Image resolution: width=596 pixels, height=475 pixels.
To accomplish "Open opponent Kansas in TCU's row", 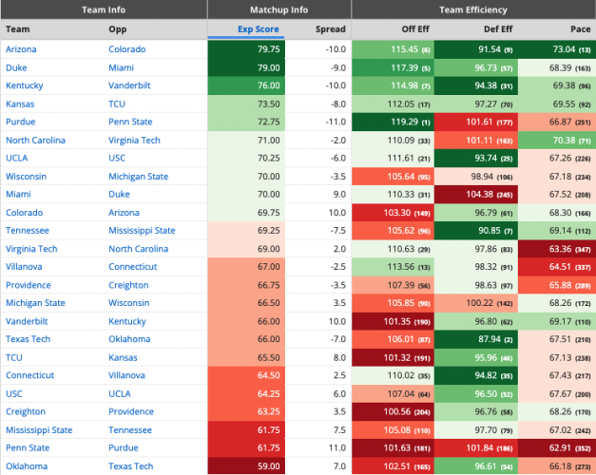I will [123, 357].
